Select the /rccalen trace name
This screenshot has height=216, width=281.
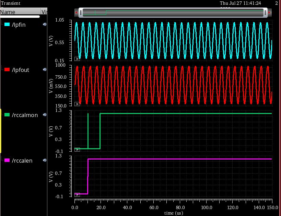(22, 161)
